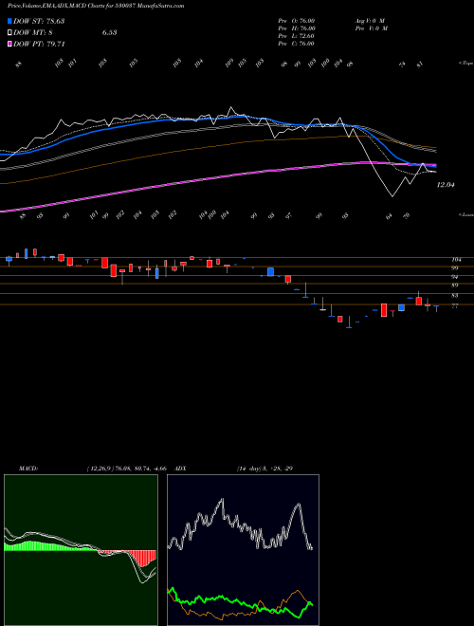Click the 'Avg V: 0 M' volume text
474x626 pixels.
(x=369, y=21)
